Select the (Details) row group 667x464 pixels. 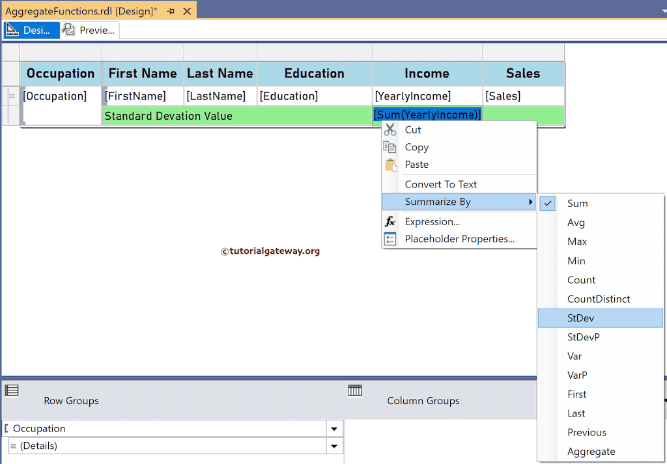[168, 446]
